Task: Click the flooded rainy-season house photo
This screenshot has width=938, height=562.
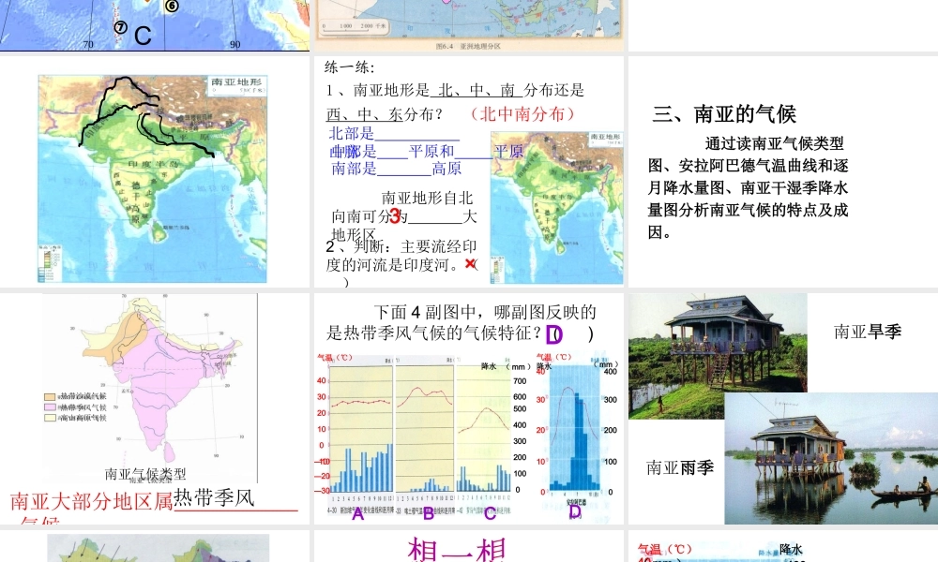Action: coord(831,458)
